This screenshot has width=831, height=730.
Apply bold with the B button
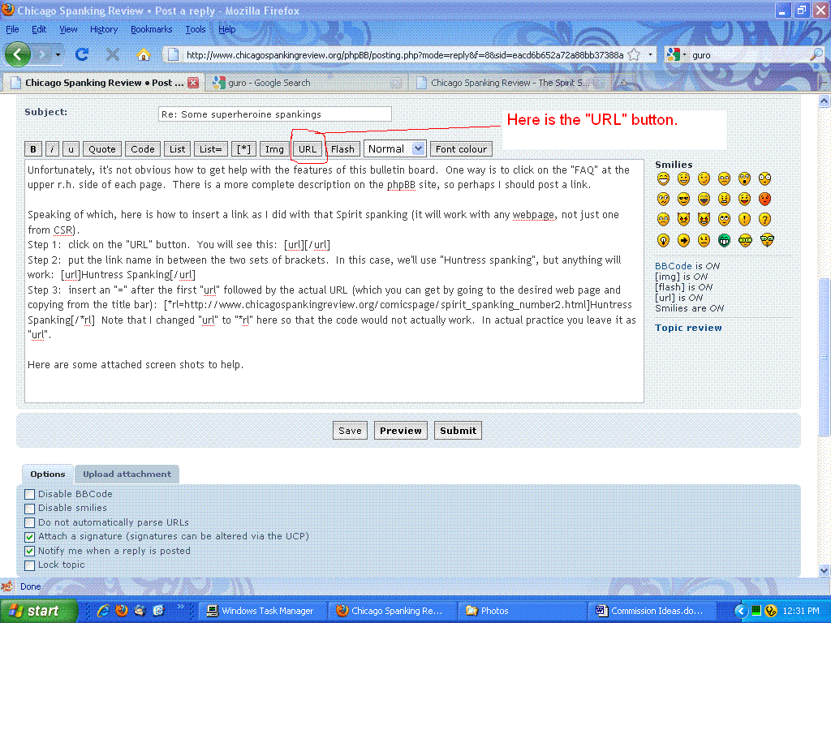click(x=32, y=149)
